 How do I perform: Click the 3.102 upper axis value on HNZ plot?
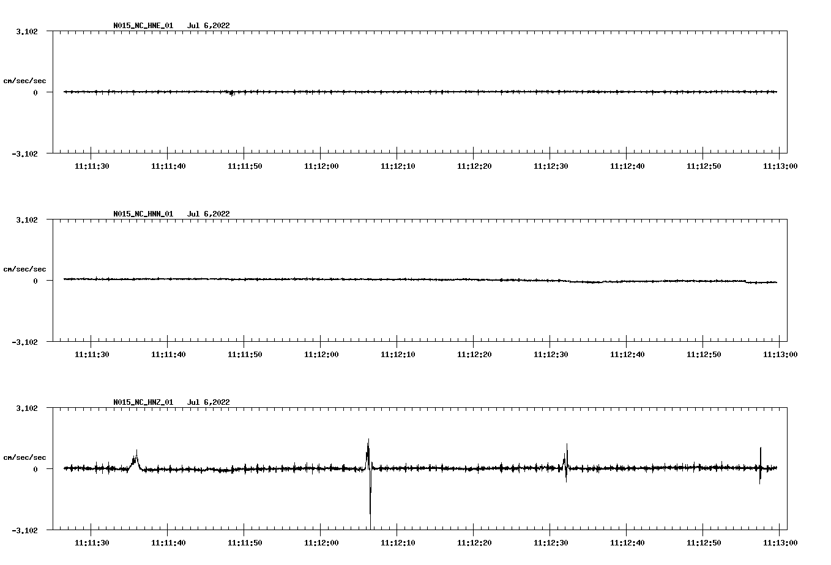point(27,408)
